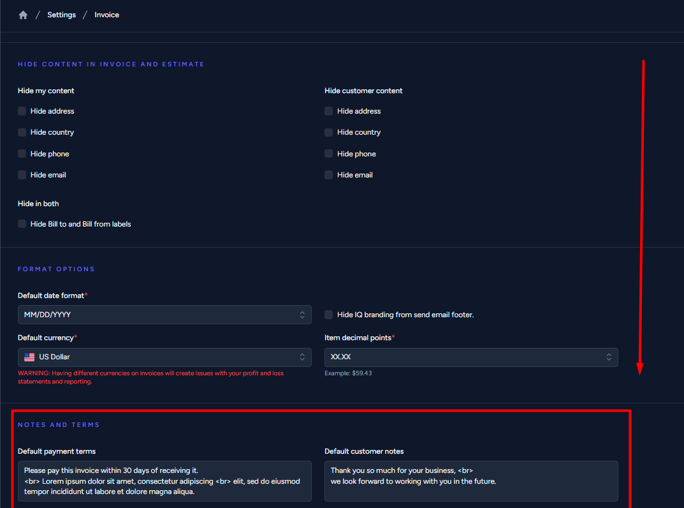This screenshot has height=508, width=684.
Task: Check Hide country under customer content
Action: pos(329,132)
